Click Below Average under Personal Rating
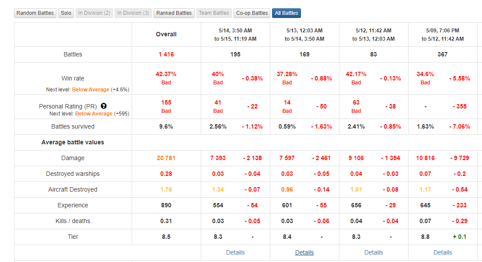482x262 pixels. [x=94, y=114]
